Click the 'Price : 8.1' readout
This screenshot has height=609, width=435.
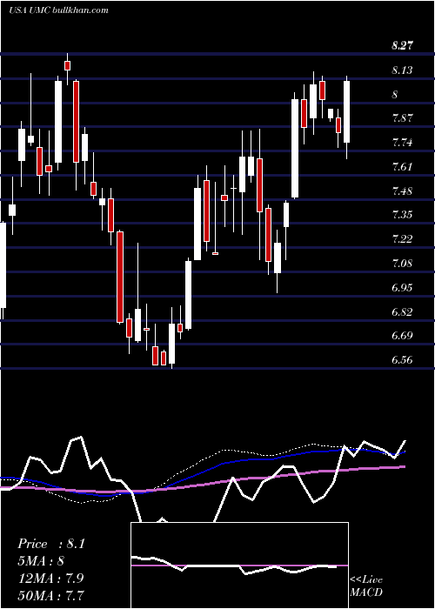click(x=50, y=544)
